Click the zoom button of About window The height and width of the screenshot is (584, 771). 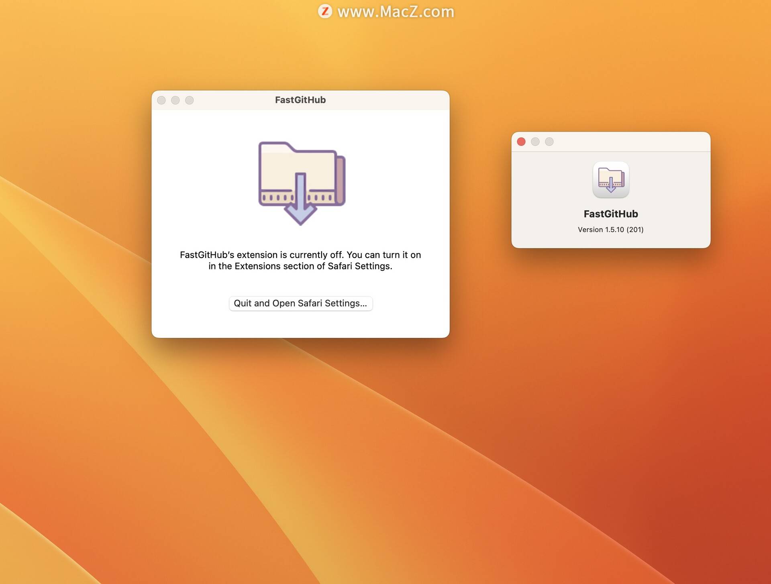549,142
